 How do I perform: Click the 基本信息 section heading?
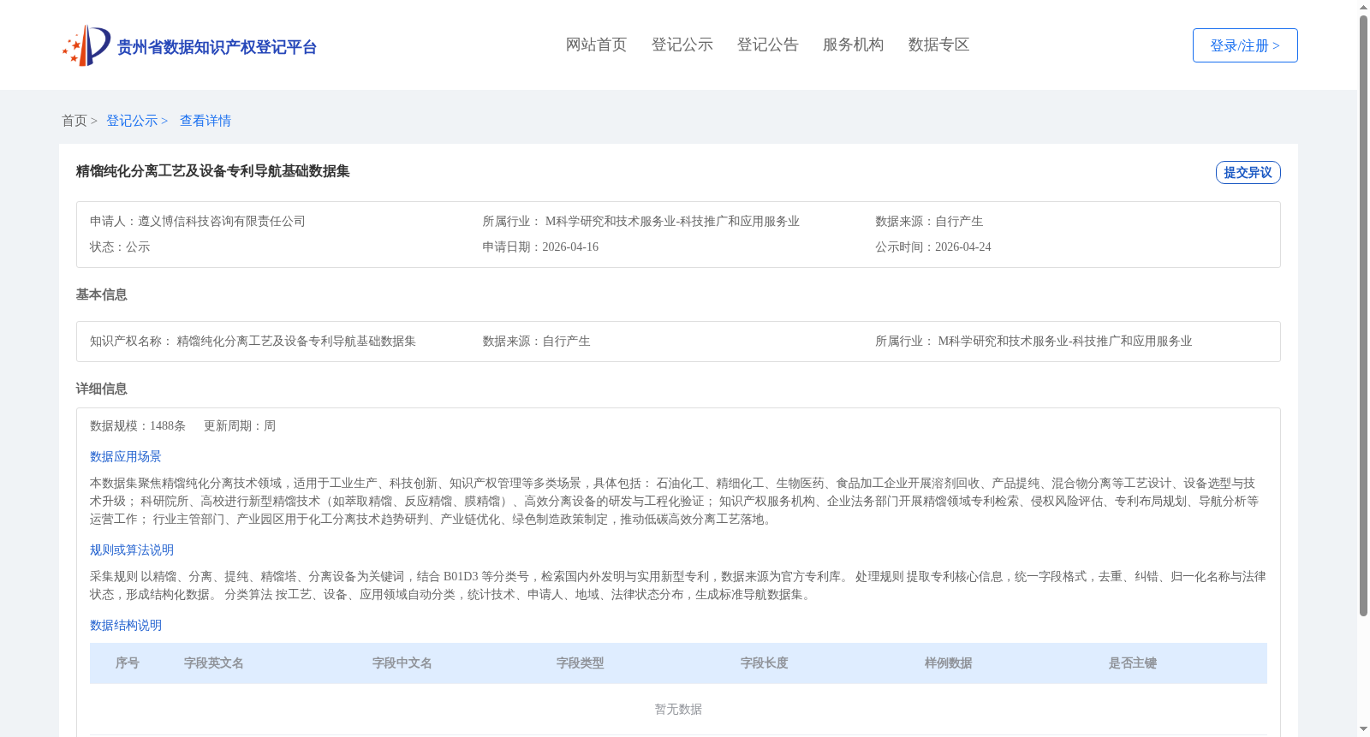click(x=102, y=294)
